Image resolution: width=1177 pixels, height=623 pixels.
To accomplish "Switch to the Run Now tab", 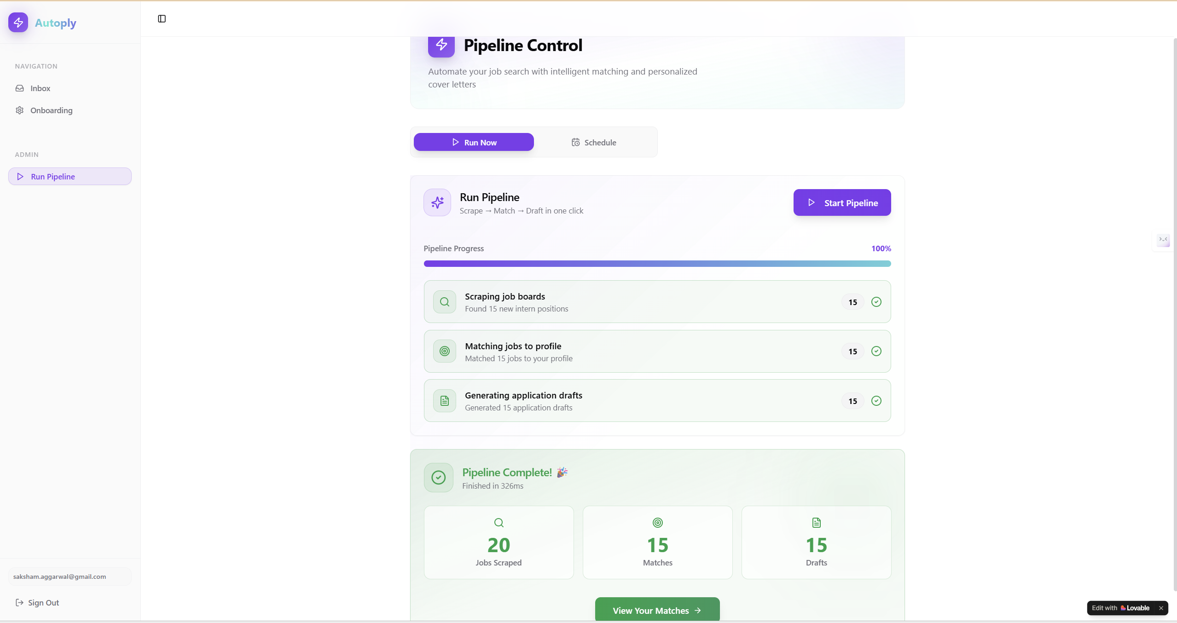I will 474,142.
